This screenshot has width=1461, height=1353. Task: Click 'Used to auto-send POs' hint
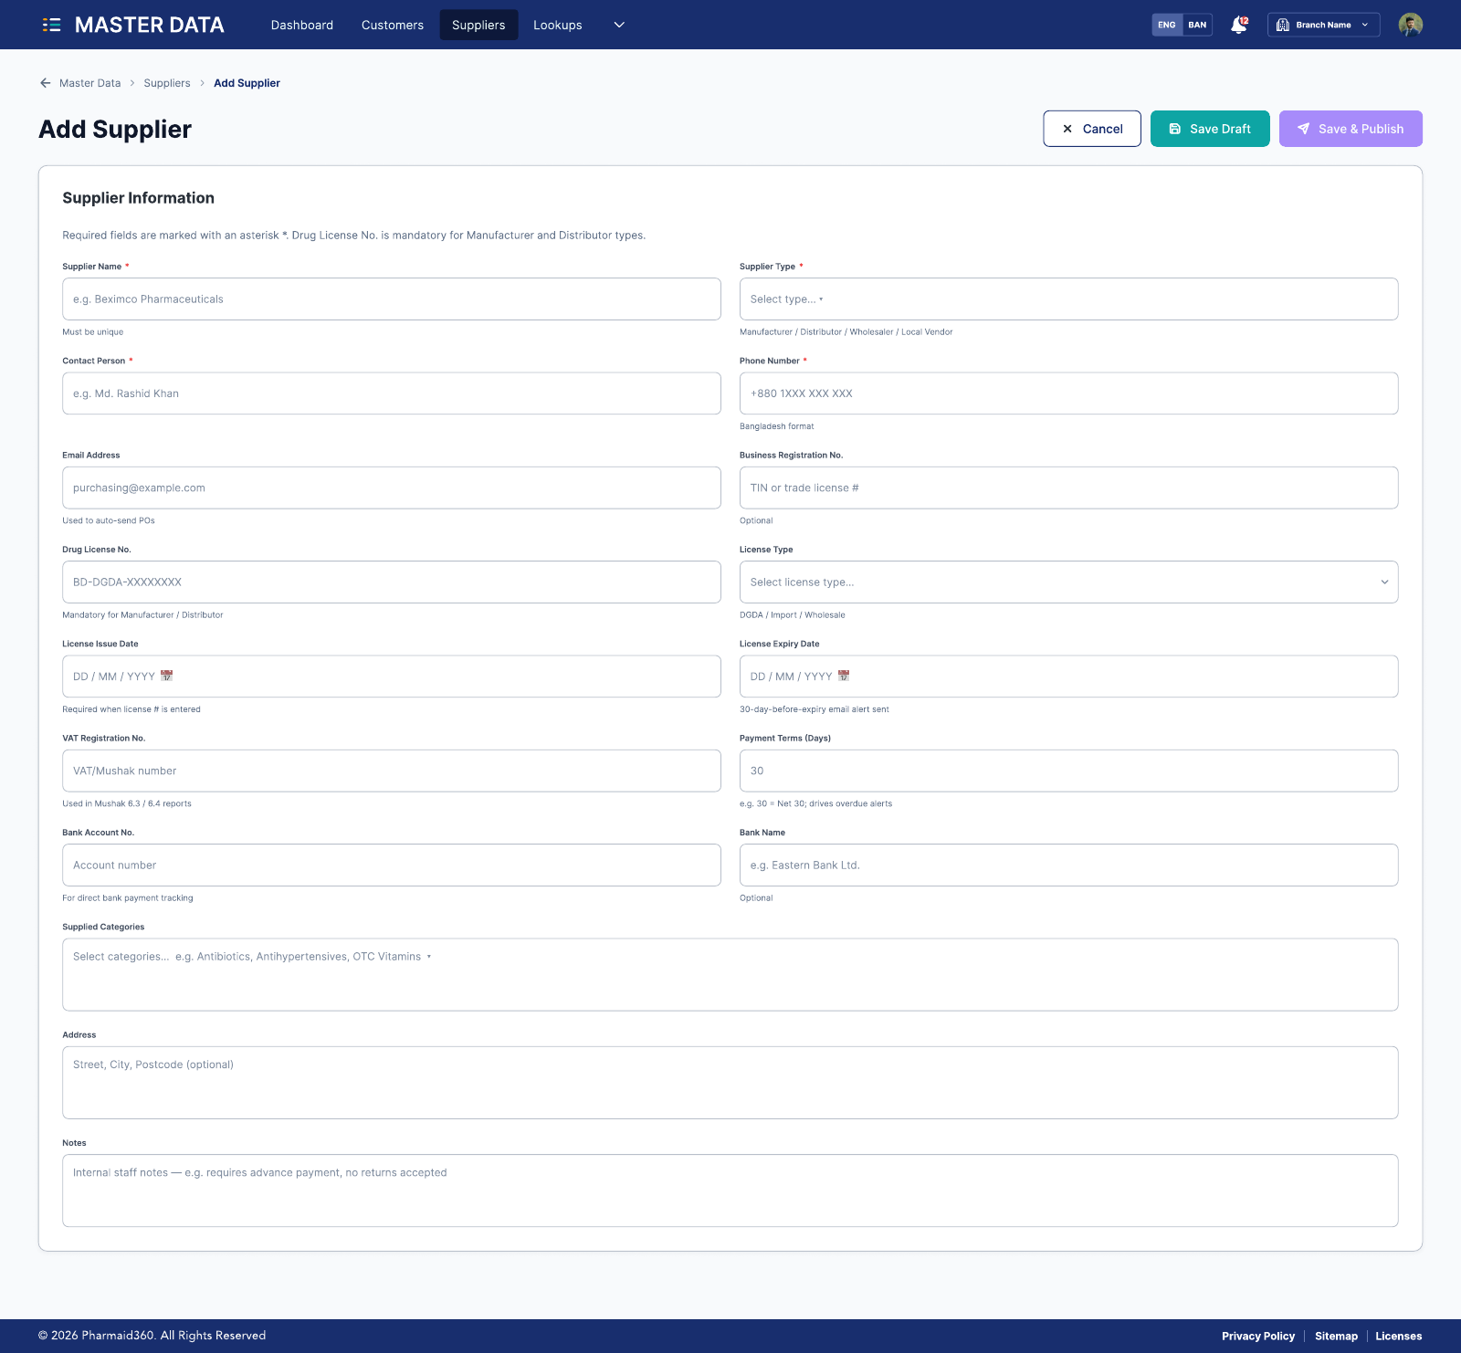[109, 520]
